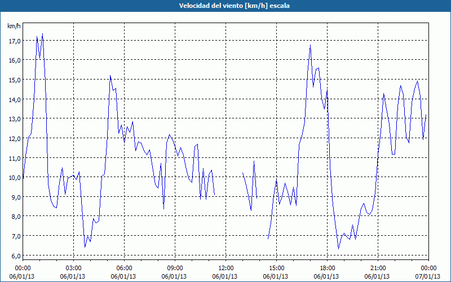The height and width of the screenshot is (282, 451).
Task: Click the '00:00' time label above 06/01/13
Action: [23, 268]
